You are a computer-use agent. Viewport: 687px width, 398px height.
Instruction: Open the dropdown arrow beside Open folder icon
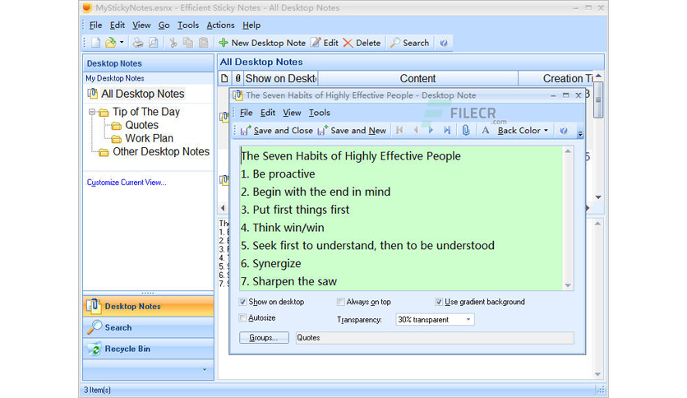(x=122, y=43)
